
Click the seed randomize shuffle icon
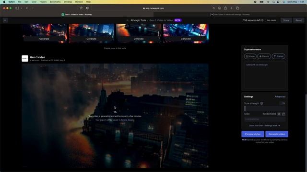click(x=279, y=114)
